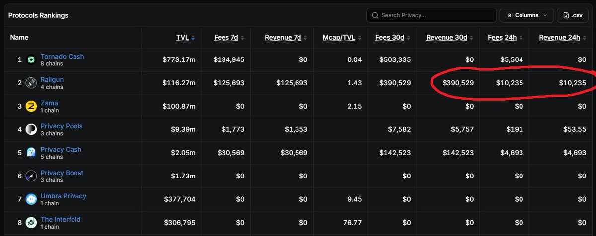This screenshot has width=596, height=236.
Task: Sort by Revenue 24h column header
Action: tap(562, 37)
